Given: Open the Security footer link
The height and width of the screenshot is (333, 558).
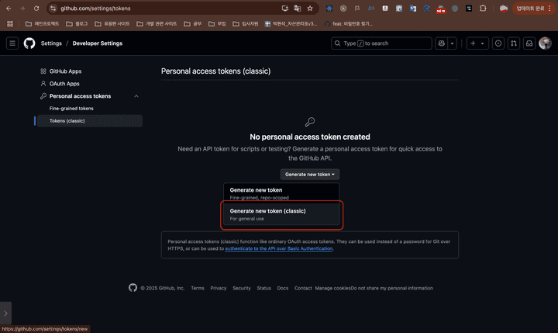Looking at the screenshot, I should click(242, 288).
